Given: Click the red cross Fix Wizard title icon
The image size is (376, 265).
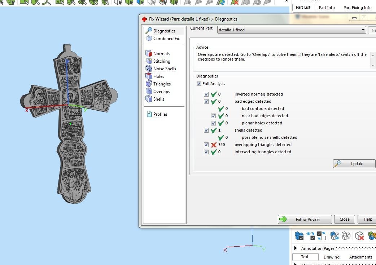Looking at the screenshot, I should pyautogui.click(x=144, y=19).
